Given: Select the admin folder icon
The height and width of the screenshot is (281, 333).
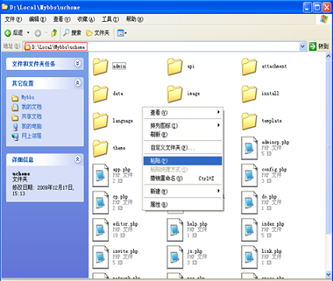Looking at the screenshot, I should point(100,67).
